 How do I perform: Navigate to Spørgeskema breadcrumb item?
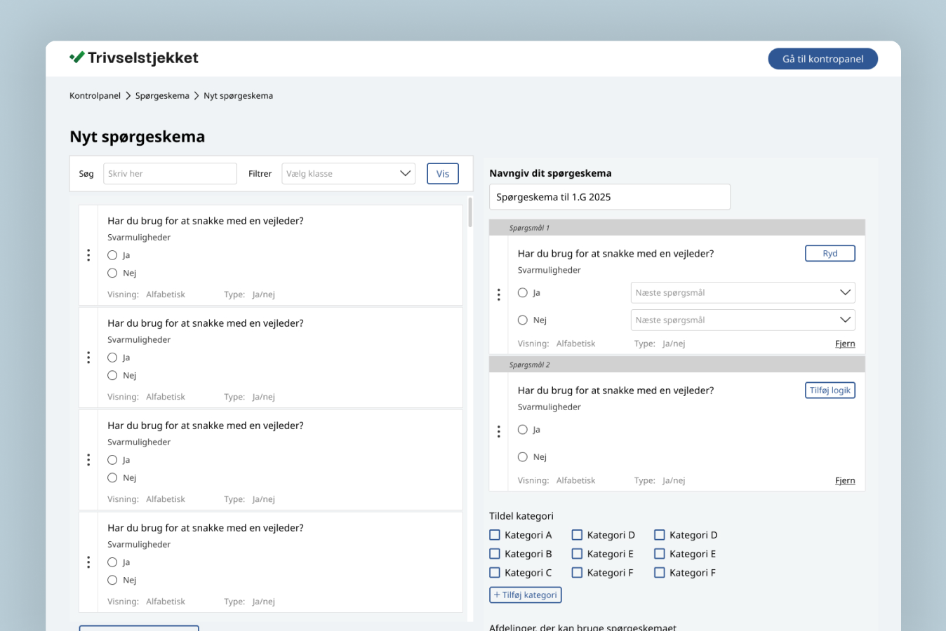162,96
